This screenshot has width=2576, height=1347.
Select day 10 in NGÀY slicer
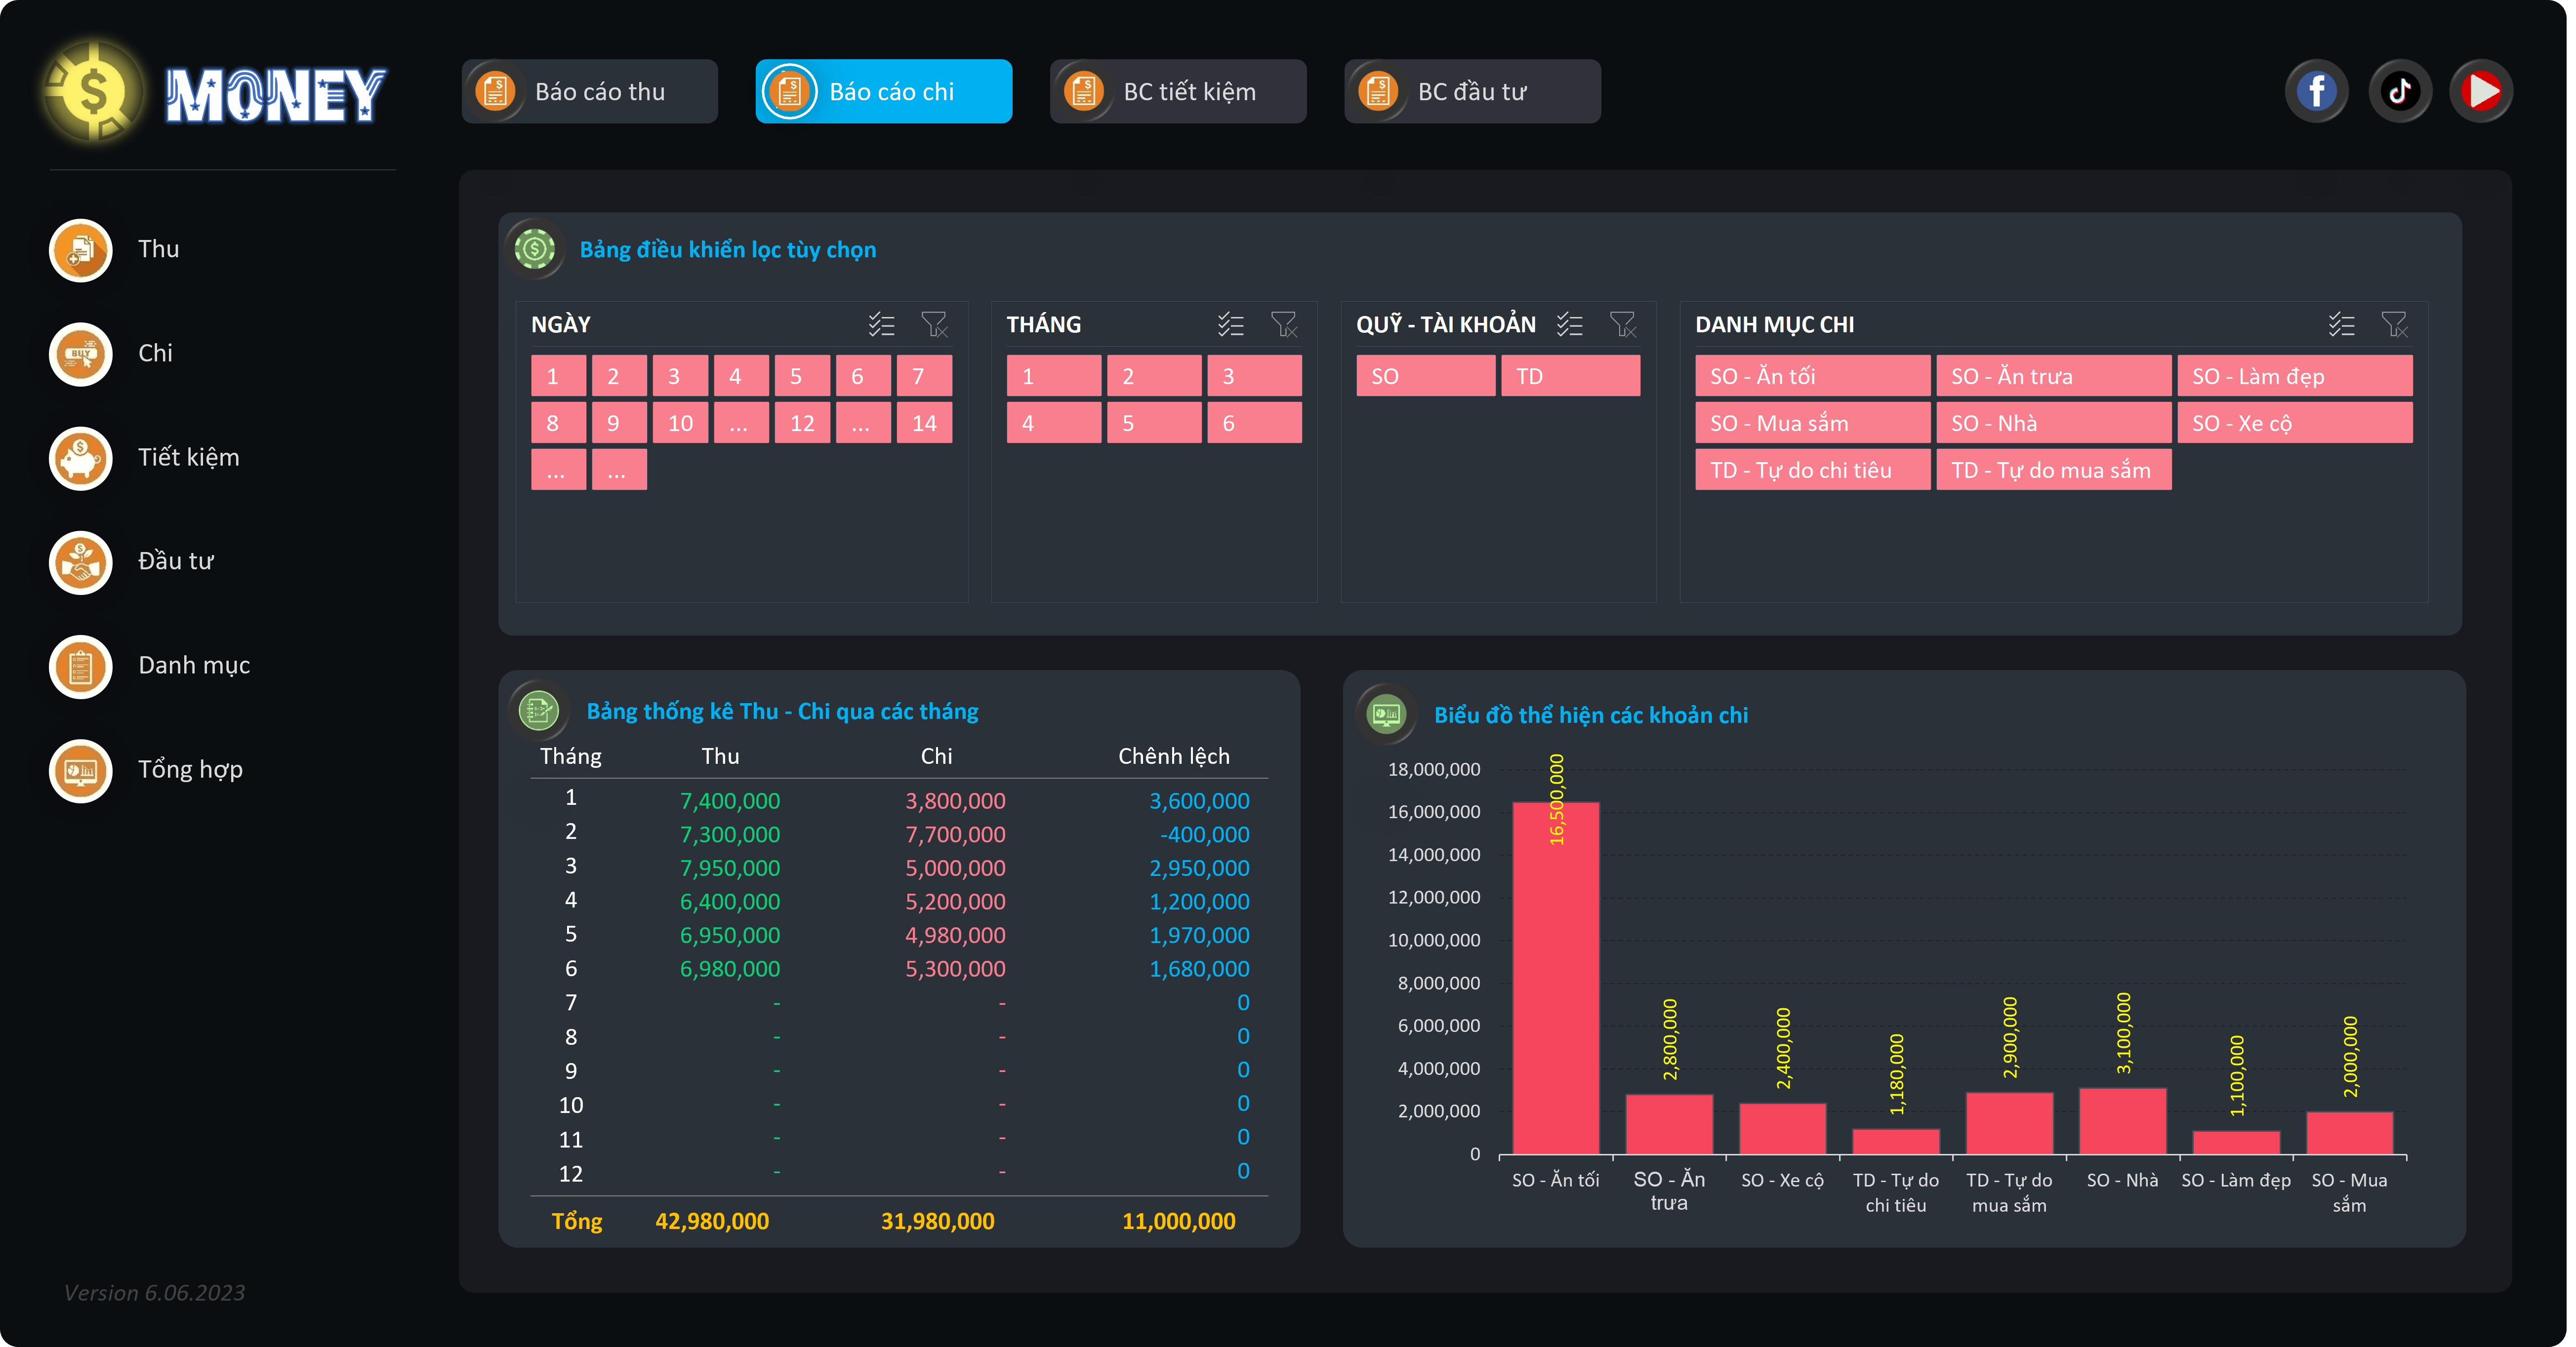[680, 423]
